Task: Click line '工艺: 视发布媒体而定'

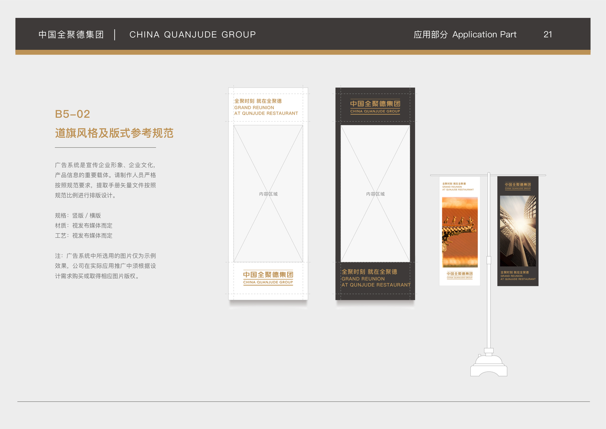Action: point(84,236)
